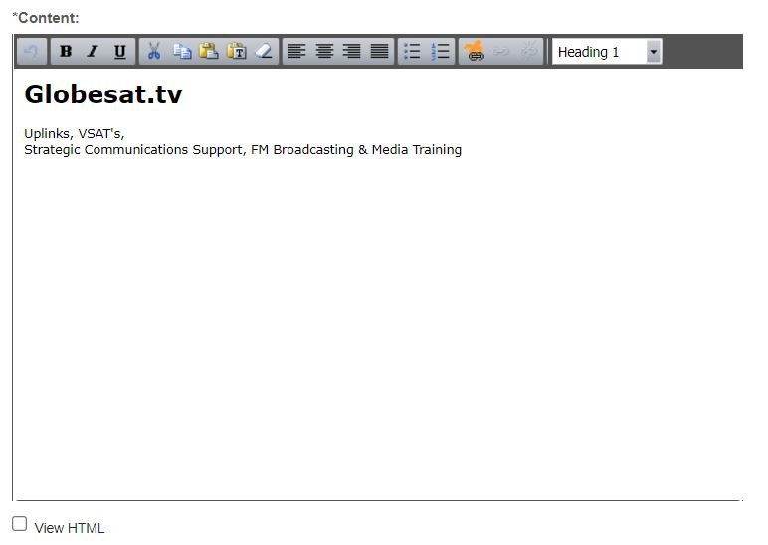
Task: Align text left
Action: click(296, 52)
